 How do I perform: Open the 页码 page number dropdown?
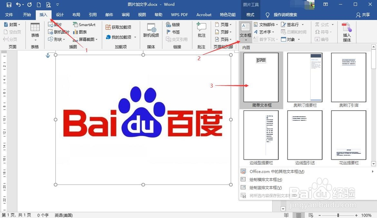click(223, 39)
